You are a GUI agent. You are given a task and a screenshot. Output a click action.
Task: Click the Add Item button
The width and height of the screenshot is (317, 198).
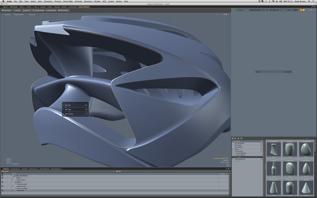coord(118,171)
